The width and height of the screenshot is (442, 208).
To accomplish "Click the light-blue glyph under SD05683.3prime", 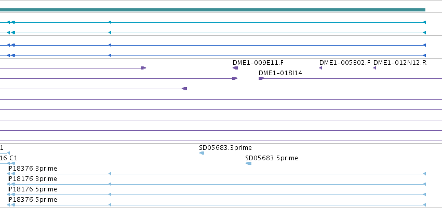I will (202, 153).
